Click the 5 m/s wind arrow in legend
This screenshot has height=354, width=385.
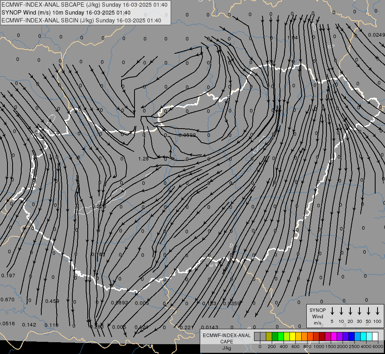click(332, 311)
